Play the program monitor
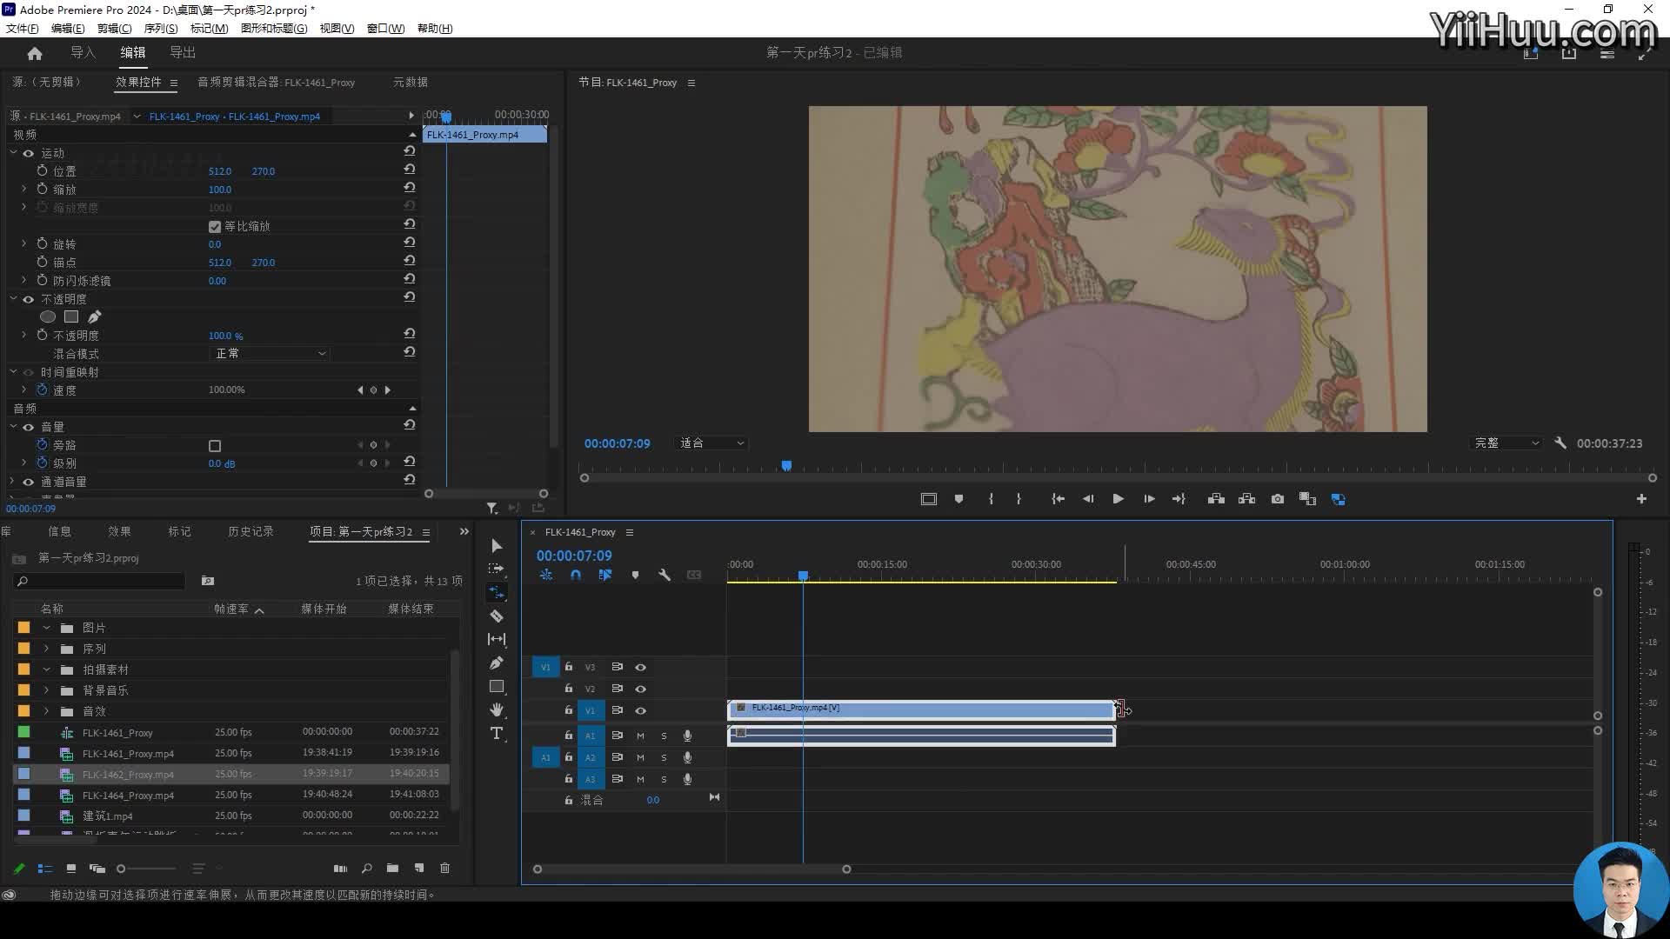Viewport: 1670px width, 939px height. point(1119,499)
